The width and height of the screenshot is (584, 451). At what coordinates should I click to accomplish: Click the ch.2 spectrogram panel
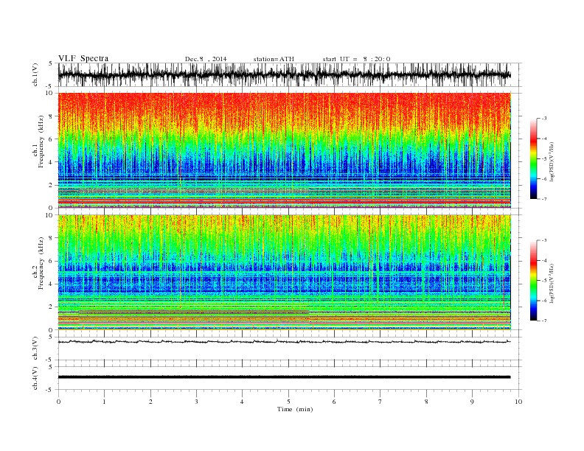click(284, 272)
